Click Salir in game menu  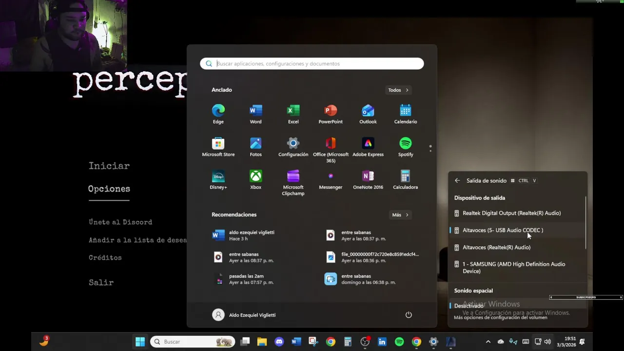tap(101, 282)
